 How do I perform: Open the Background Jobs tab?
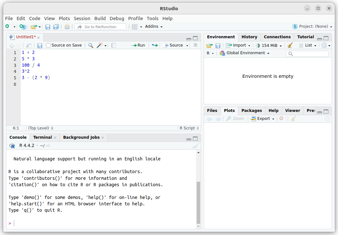(81, 137)
